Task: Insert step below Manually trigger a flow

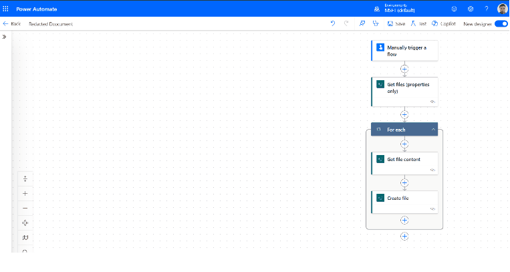Action: (404, 69)
